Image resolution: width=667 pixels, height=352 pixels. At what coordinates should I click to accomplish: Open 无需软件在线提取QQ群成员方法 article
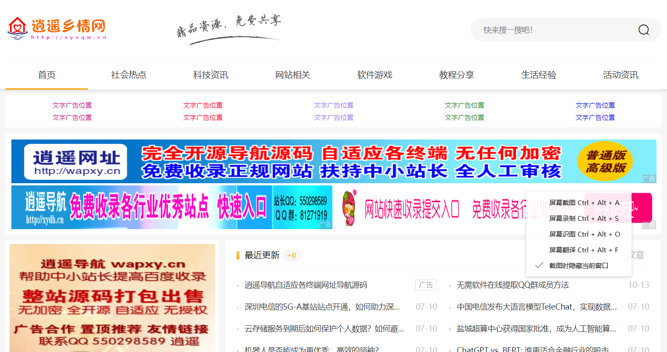pos(513,285)
